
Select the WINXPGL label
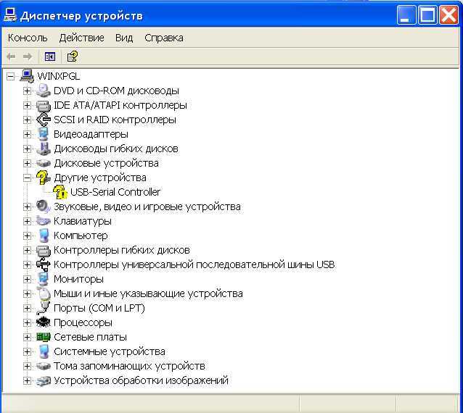click(59, 76)
